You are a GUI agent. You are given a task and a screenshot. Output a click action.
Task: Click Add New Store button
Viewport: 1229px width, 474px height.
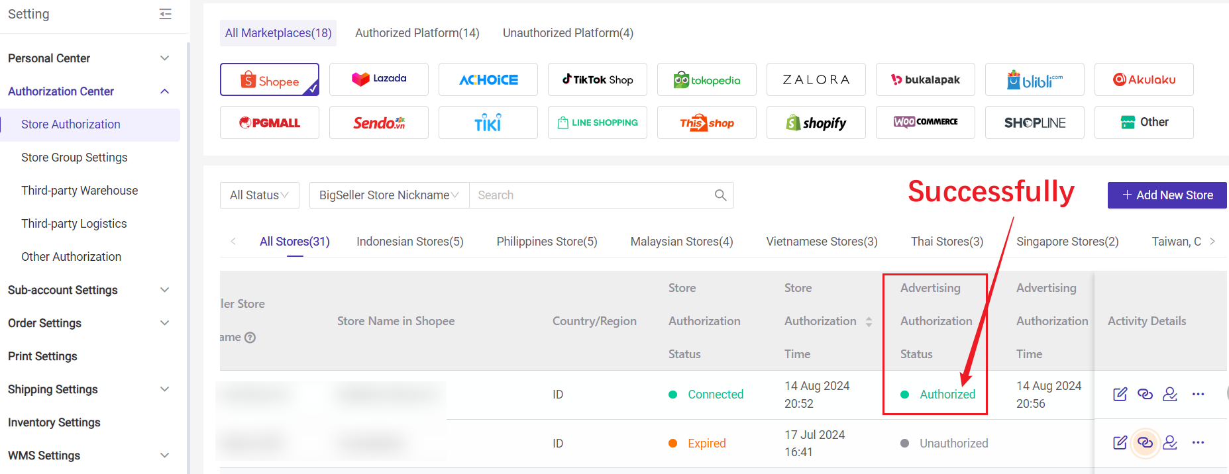1167,195
